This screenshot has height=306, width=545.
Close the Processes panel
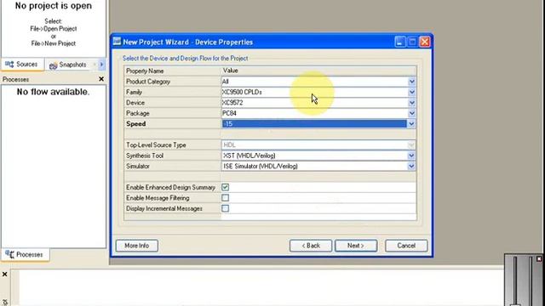tap(101, 79)
